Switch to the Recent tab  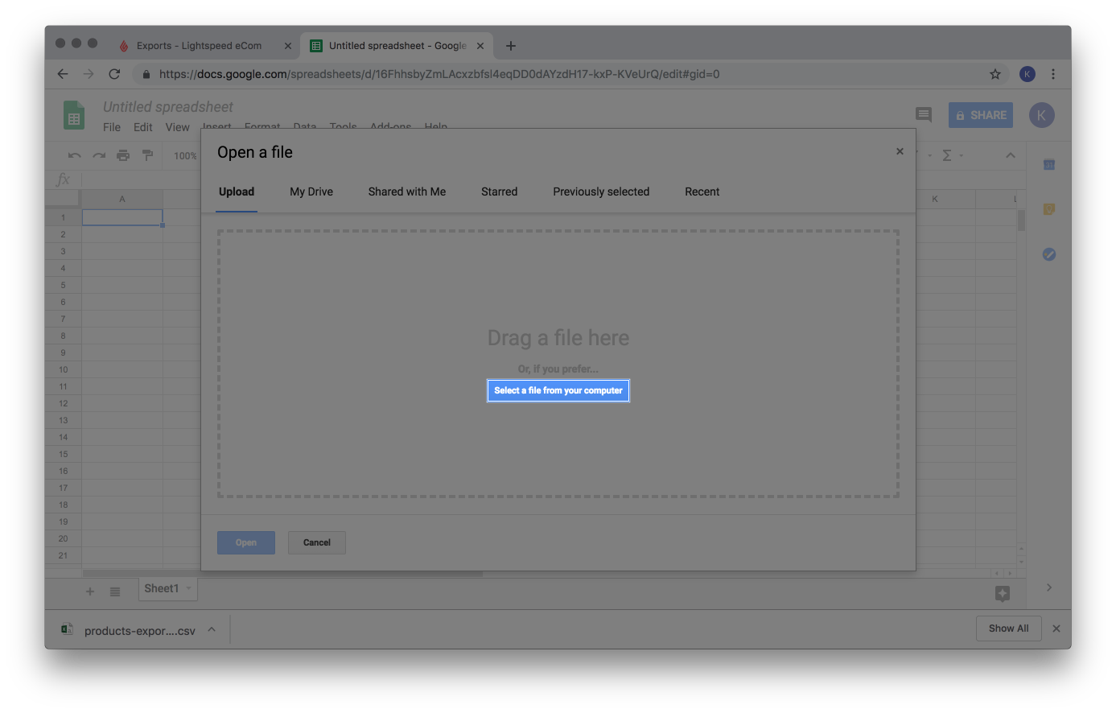point(702,192)
